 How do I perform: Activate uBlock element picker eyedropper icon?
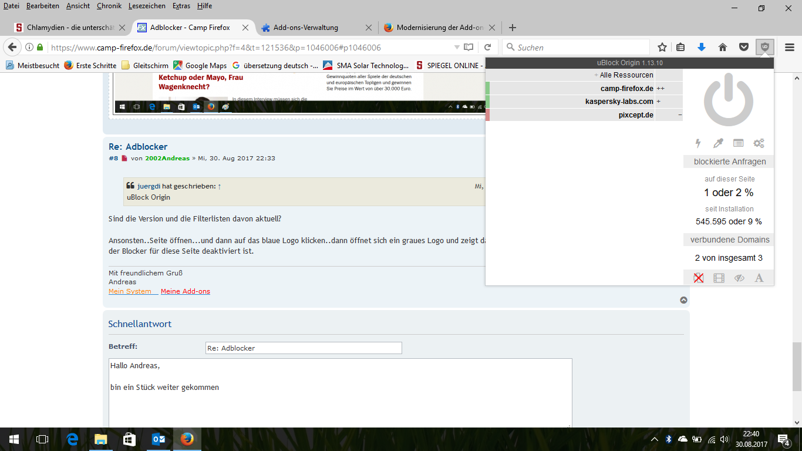pos(718,143)
